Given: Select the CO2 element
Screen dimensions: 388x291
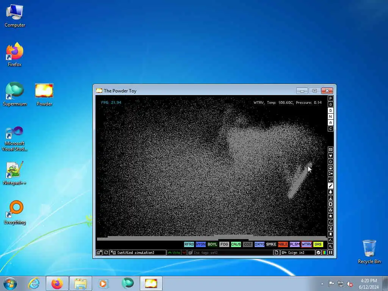Looking at the screenshot, I should point(248,244).
